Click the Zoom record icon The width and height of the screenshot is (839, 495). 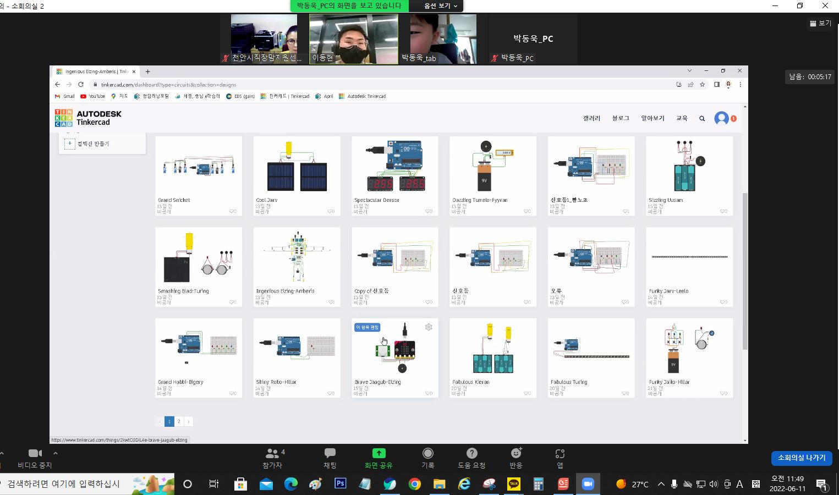427,454
